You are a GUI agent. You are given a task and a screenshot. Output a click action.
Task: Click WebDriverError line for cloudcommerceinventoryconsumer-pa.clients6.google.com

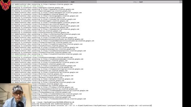click(x=53, y=41)
